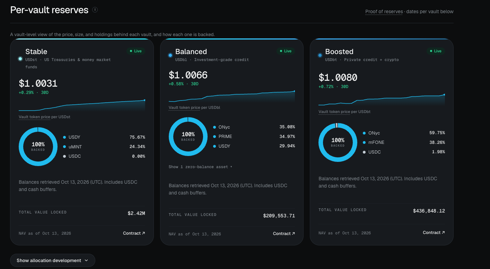Click the Vault token price per USDbl label
This screenshot has width=490, height=269.
coord(194,107)
